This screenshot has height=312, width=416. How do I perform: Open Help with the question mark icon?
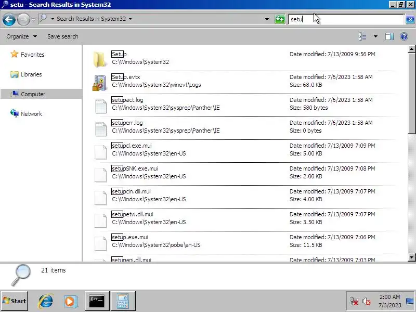pos(404,36)
